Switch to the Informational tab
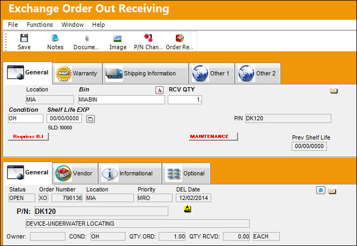The image size is (357, 246). point(130,173)
